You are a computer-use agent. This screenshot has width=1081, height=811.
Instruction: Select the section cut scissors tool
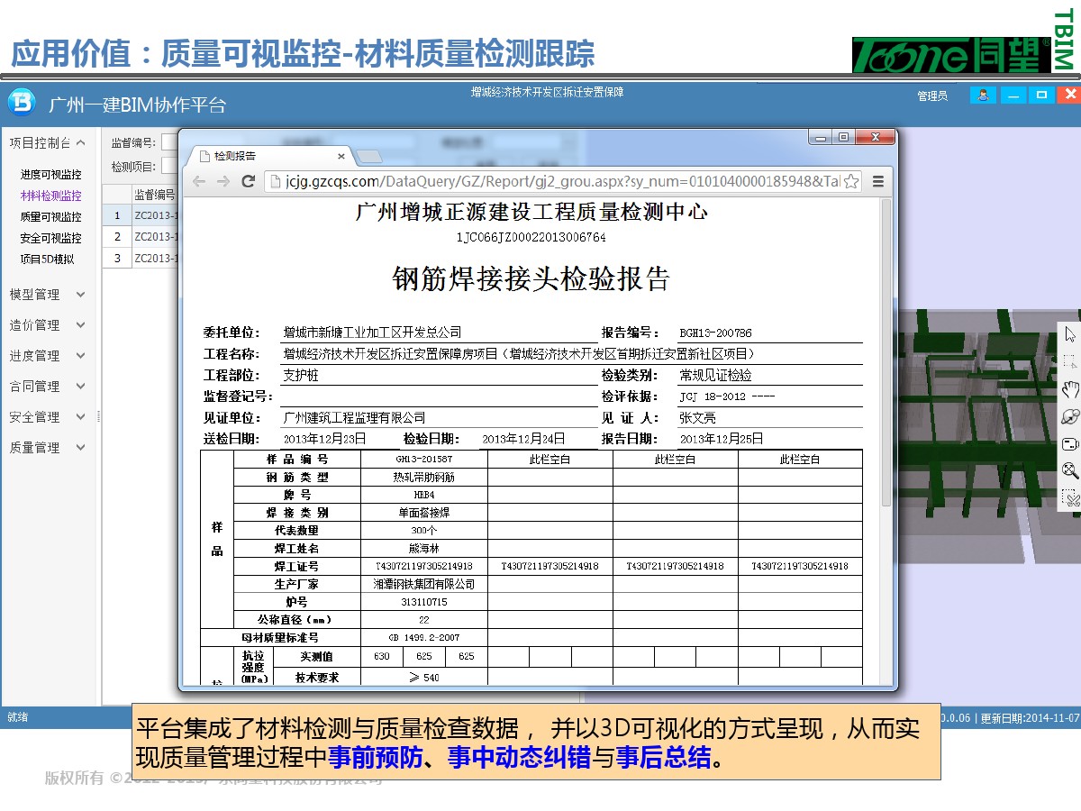[1069, 497]
